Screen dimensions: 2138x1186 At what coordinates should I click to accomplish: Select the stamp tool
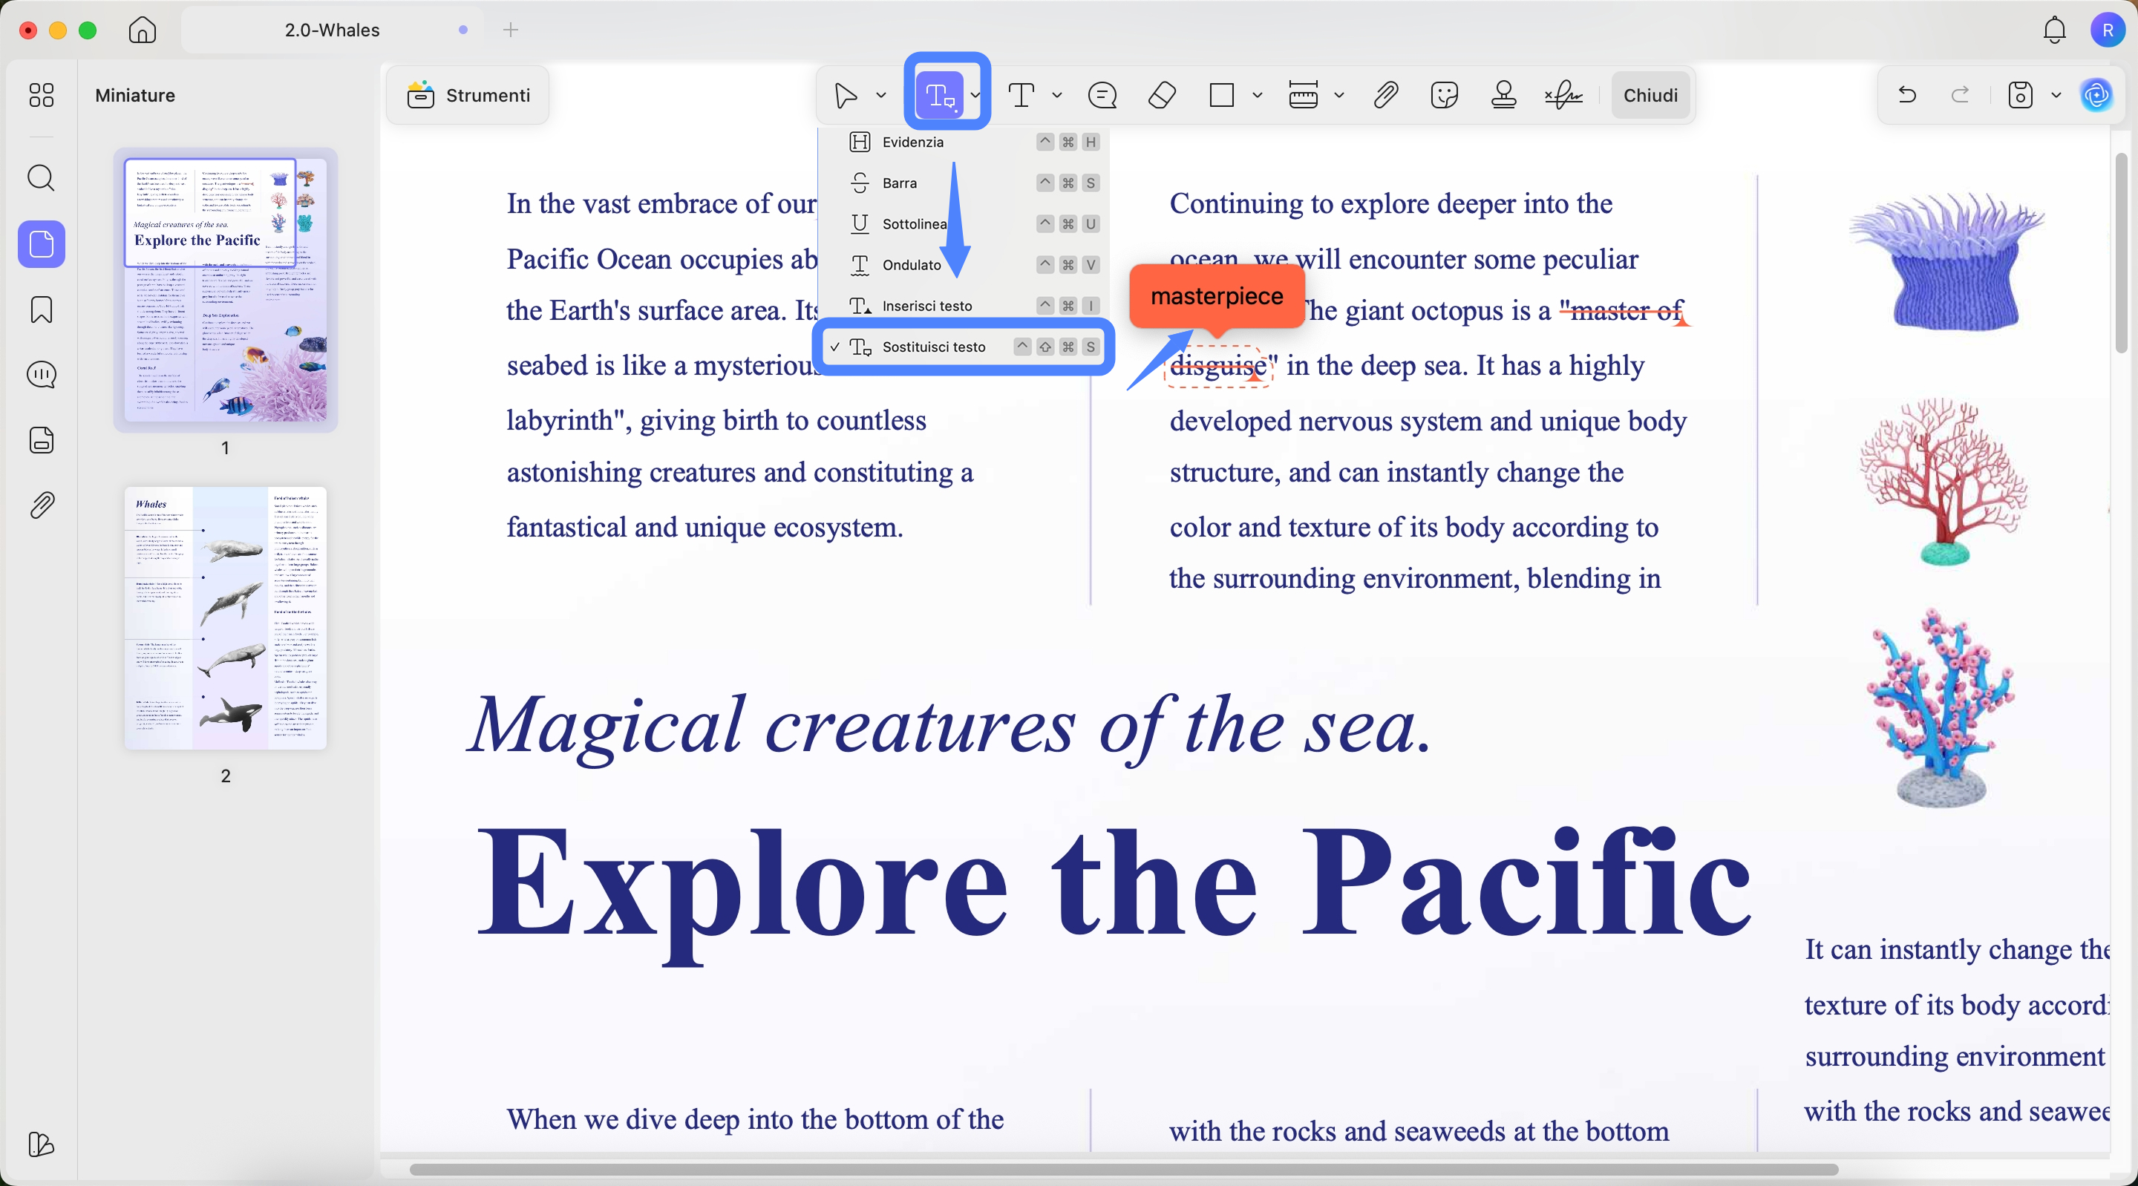[x=1504, y=96]
